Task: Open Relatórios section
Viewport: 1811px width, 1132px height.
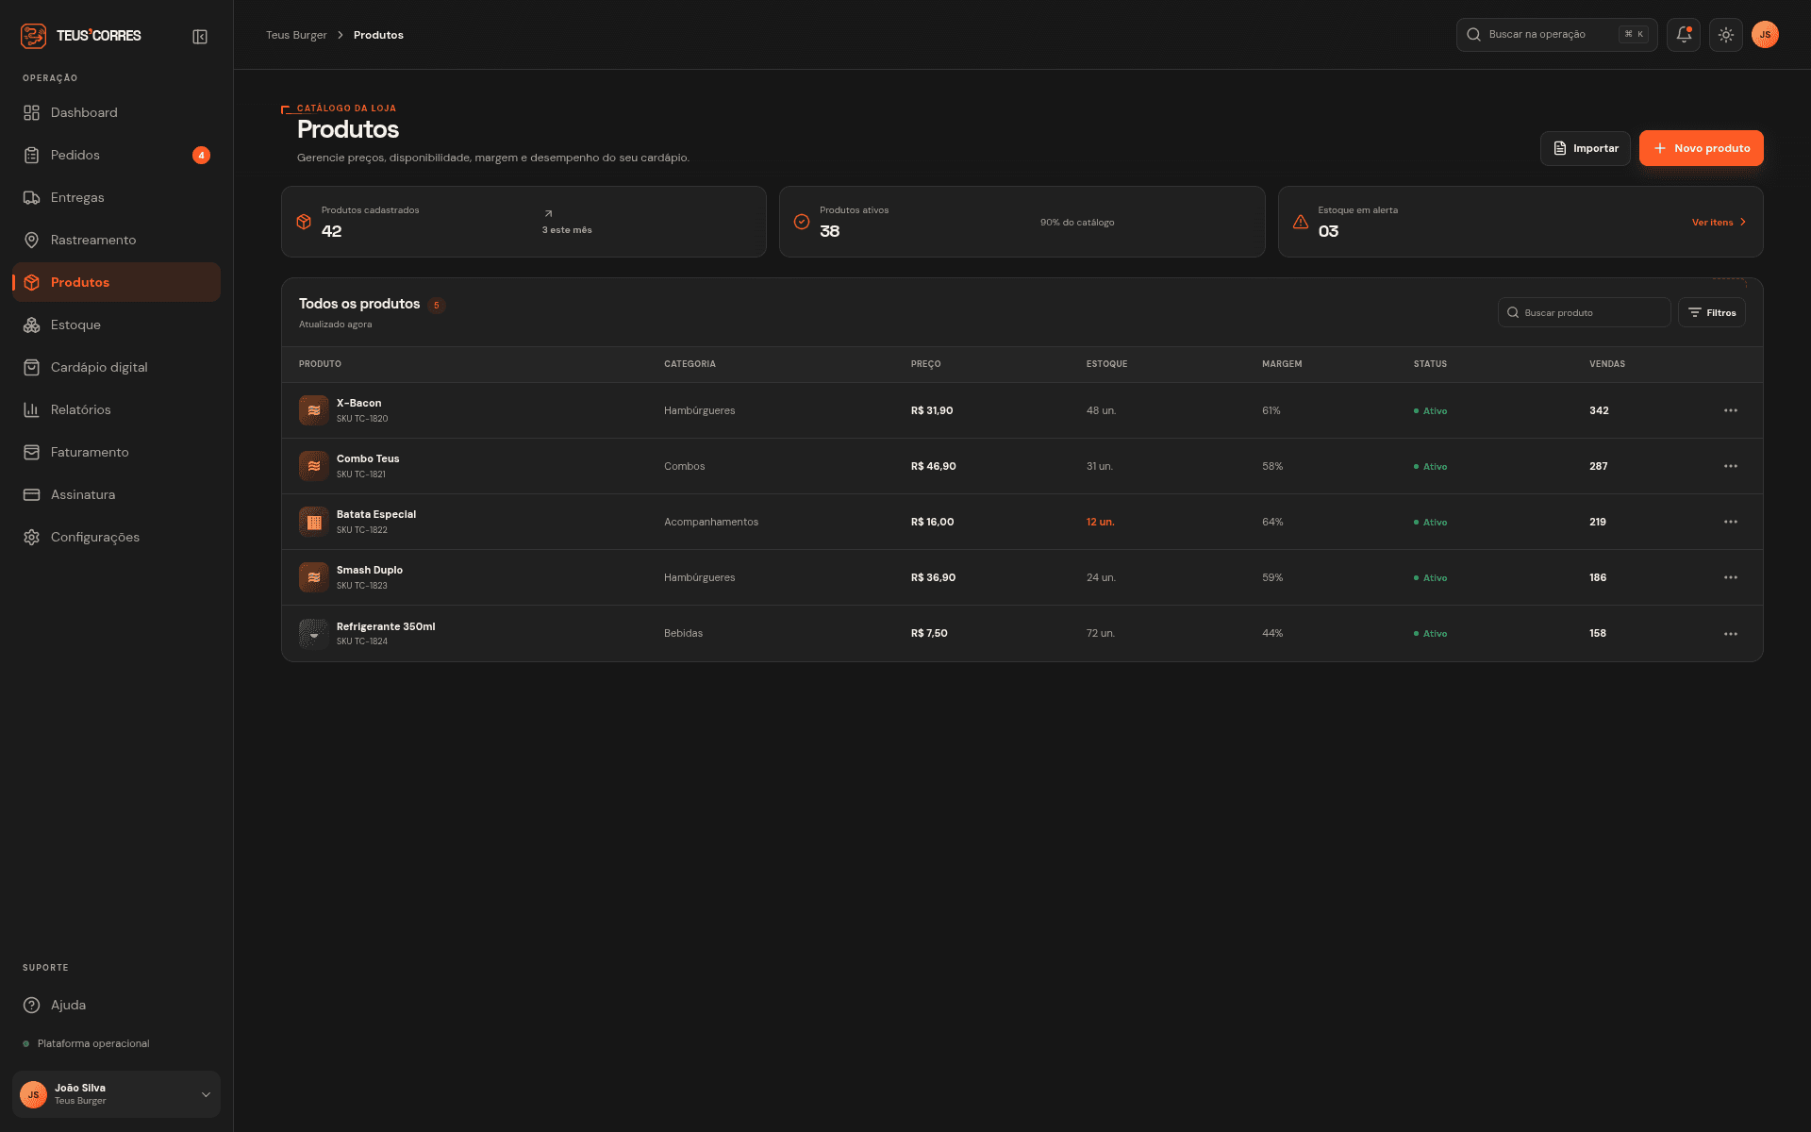Action: pos(116,409)
